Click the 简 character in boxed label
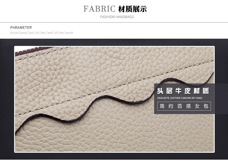 [x=162, y=106]
